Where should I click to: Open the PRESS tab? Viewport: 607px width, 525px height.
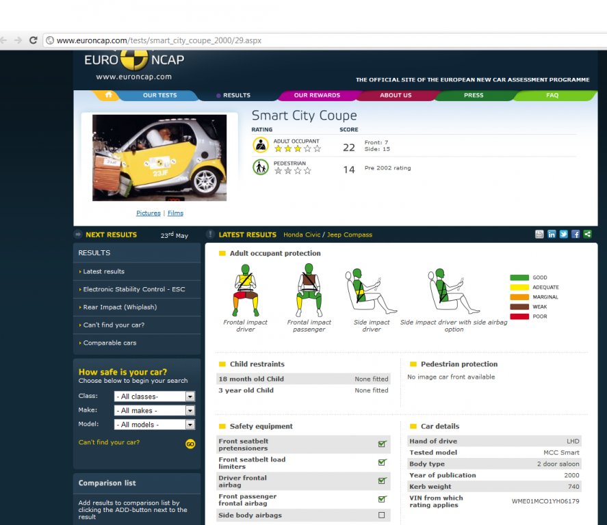(x=474, y=95)
